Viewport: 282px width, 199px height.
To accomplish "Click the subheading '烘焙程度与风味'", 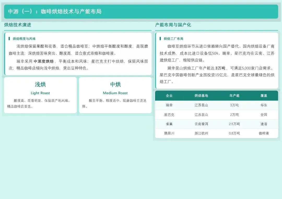I will (x=24, y=39).
